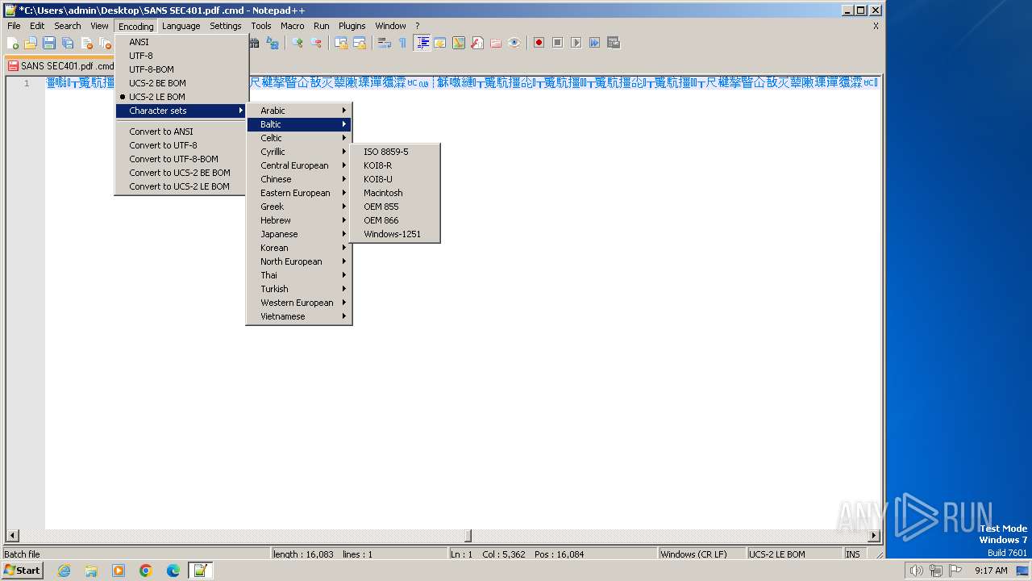The image size is (1032, 581).
Task: Click Windows (CR LF) in status bar
Action: [x=701, y=554]
